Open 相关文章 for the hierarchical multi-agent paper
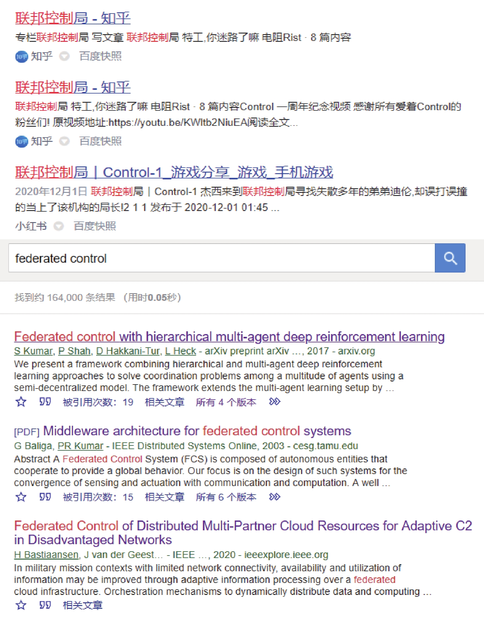The image size is (484, 622). pyautogui.click(x=165, y=402)
